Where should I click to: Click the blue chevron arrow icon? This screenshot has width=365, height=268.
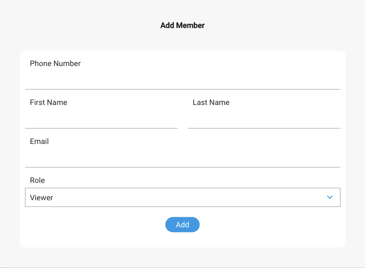[330, 197]
